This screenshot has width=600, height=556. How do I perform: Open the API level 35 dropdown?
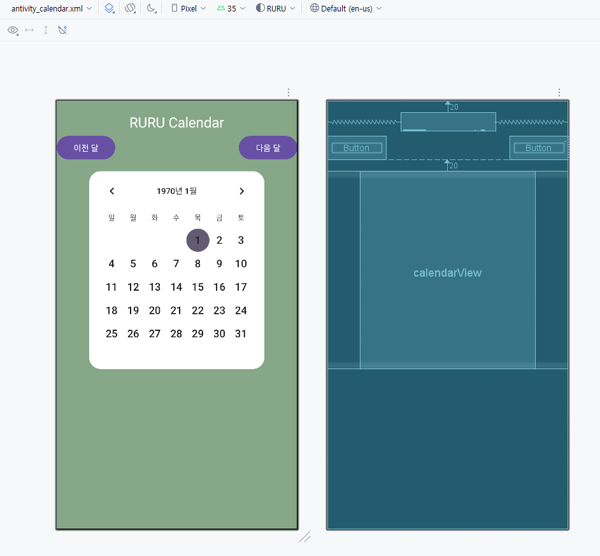(231, 8)
